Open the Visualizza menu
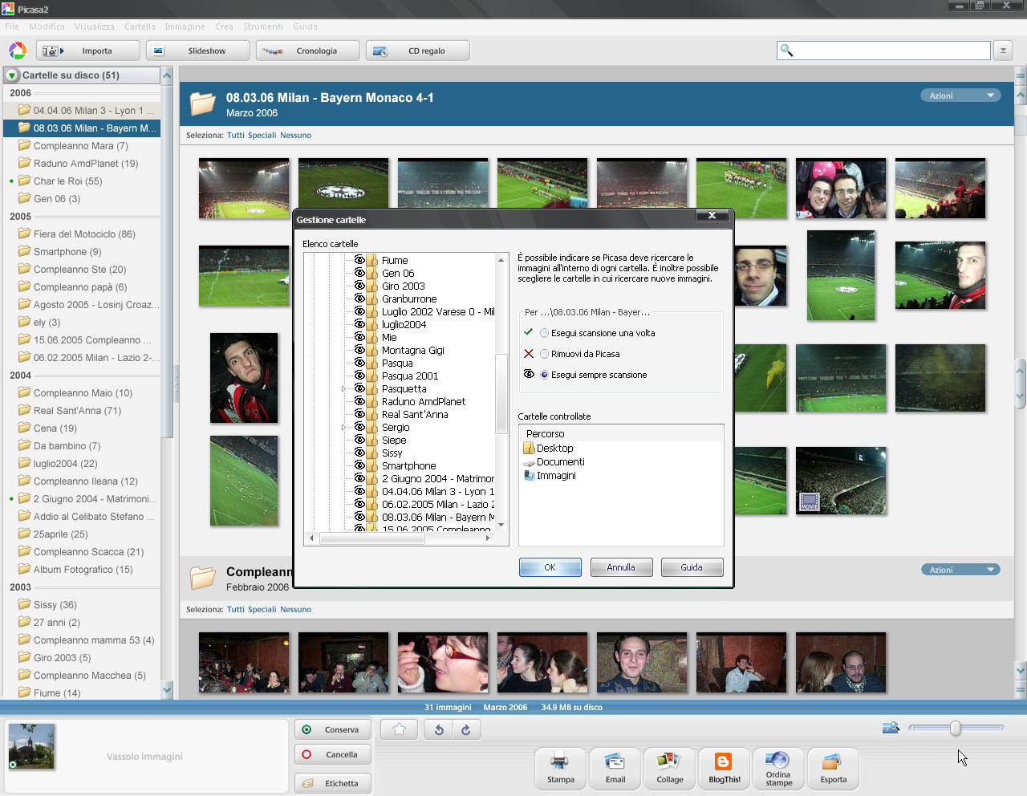 (94, 26)
